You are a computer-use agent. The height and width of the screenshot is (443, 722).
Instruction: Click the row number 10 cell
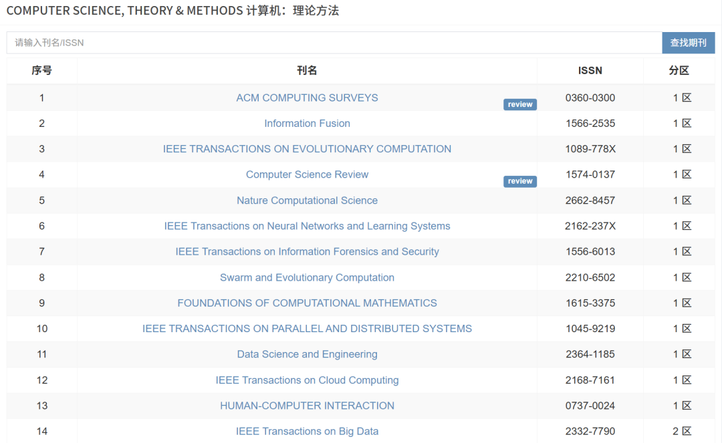[42, 329]
